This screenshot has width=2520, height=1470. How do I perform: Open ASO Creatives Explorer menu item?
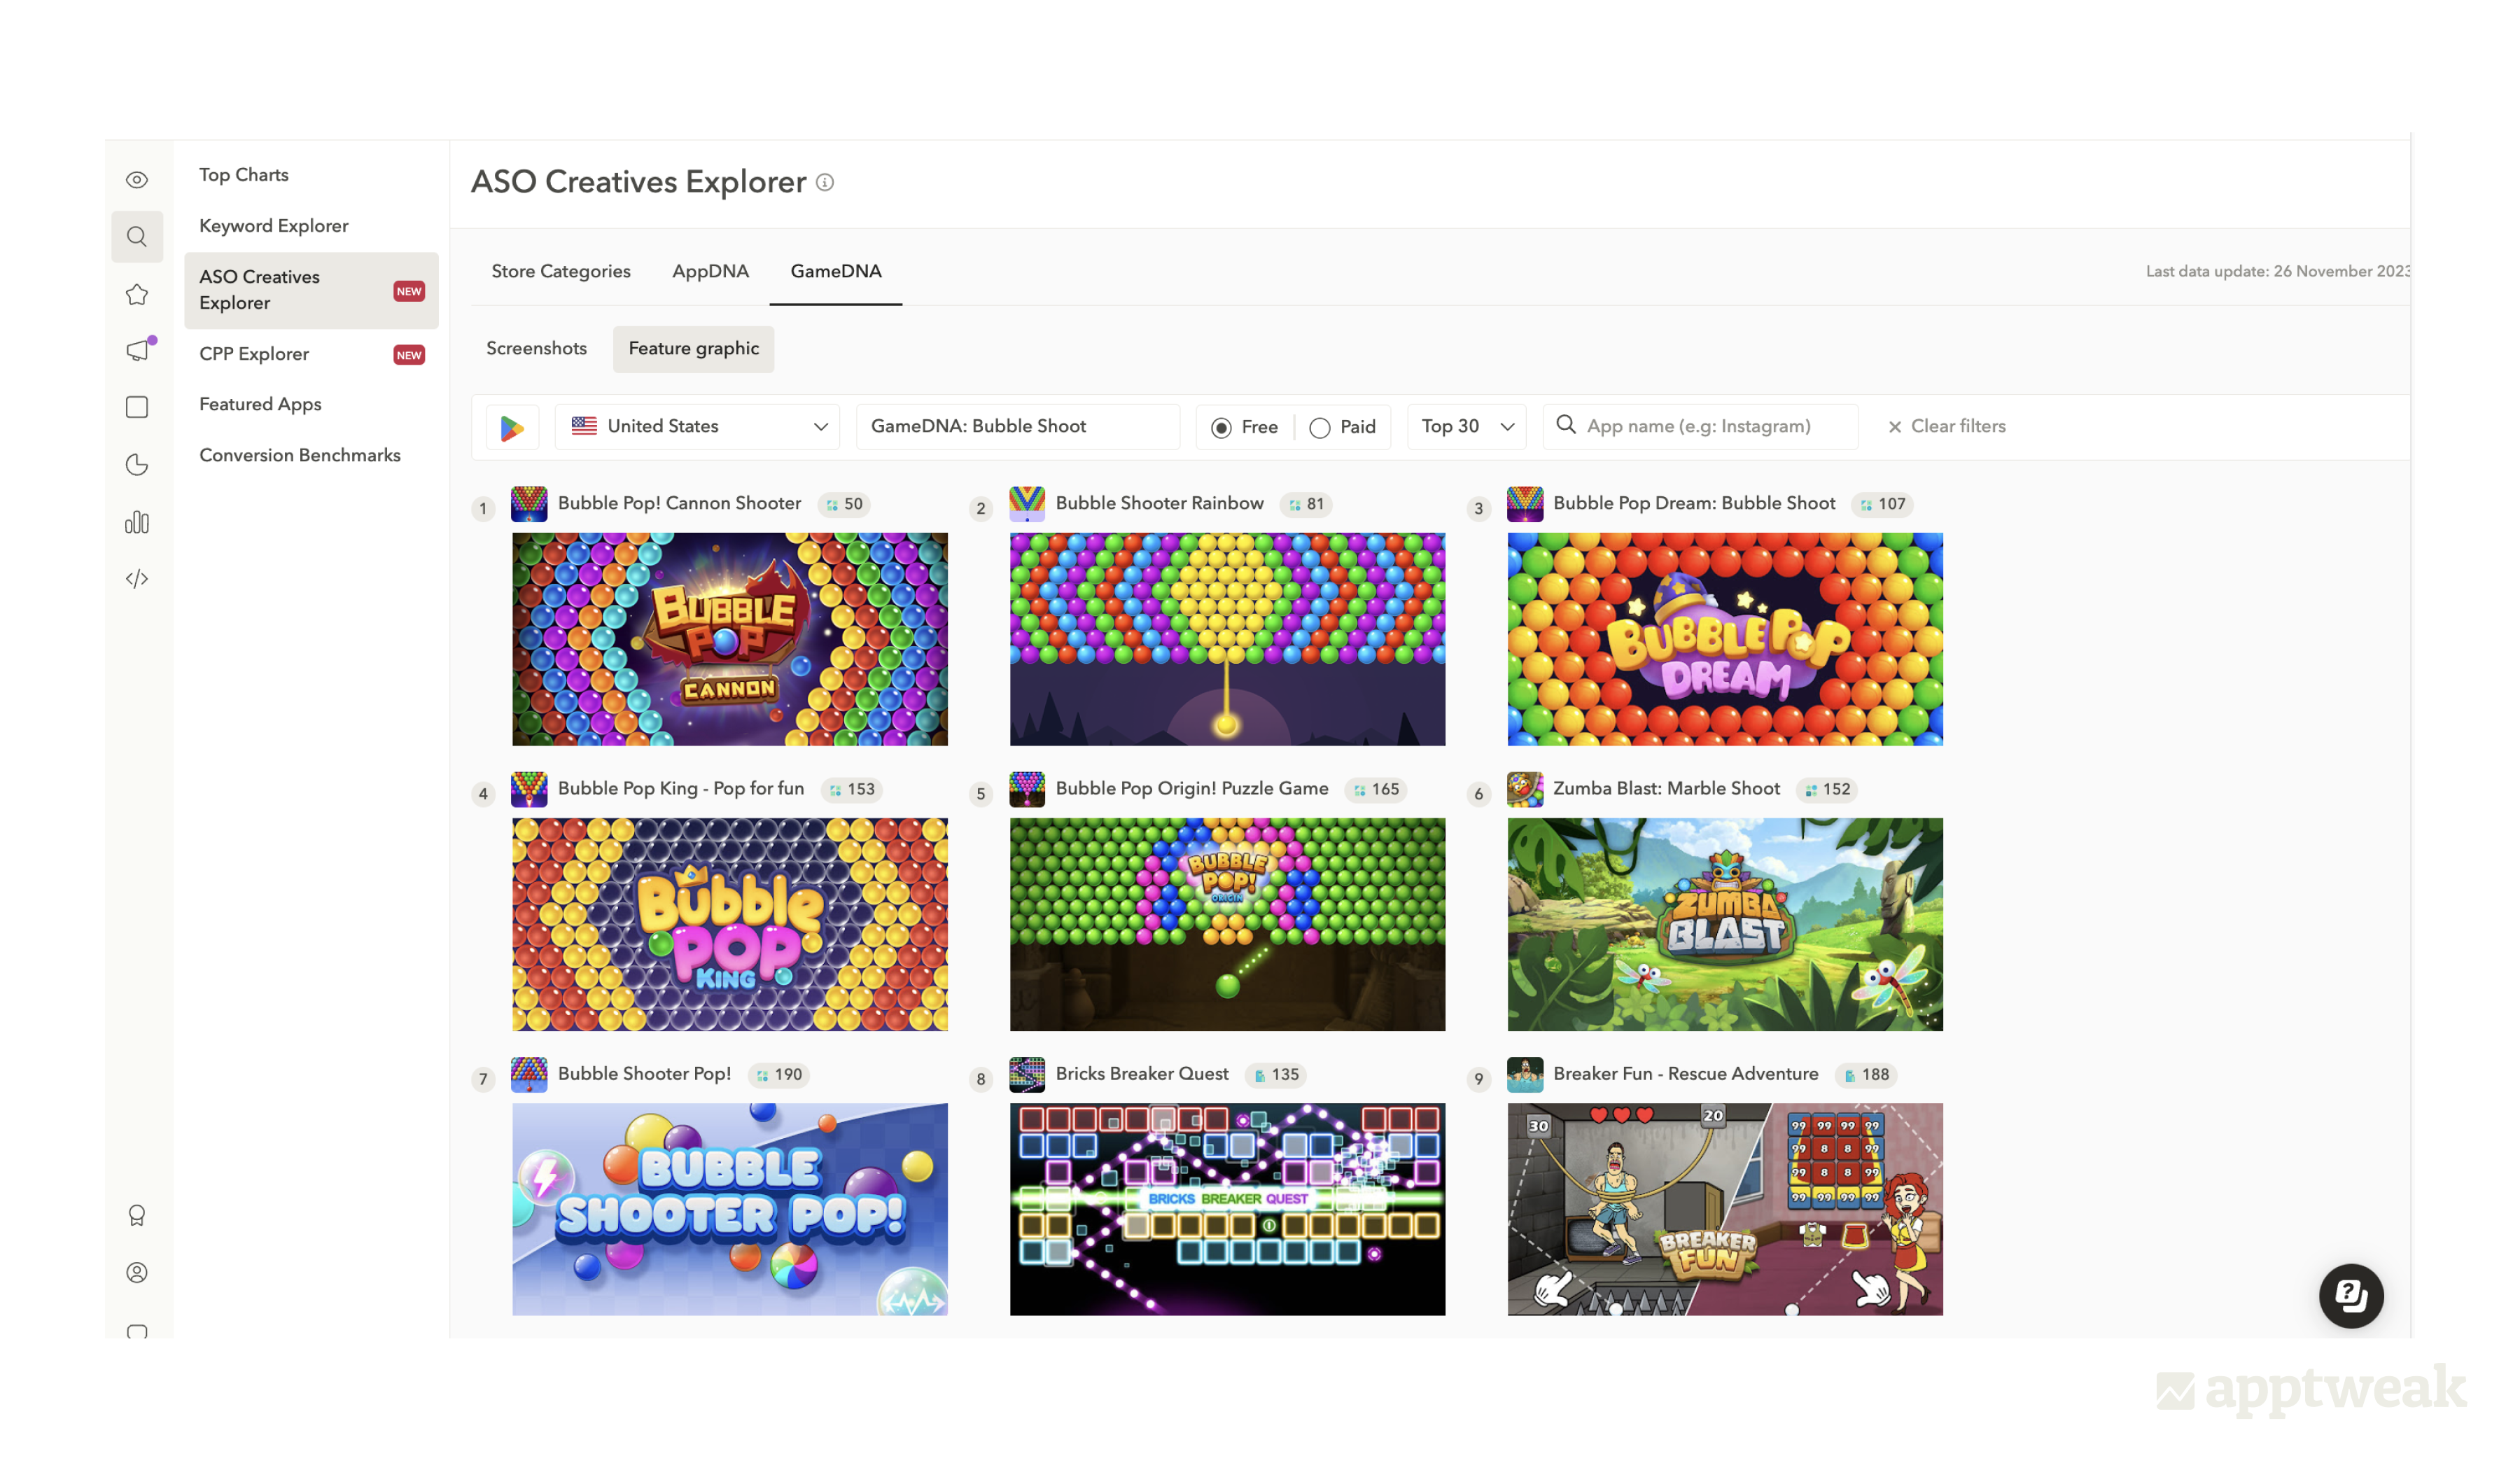(x=311, y=290)
